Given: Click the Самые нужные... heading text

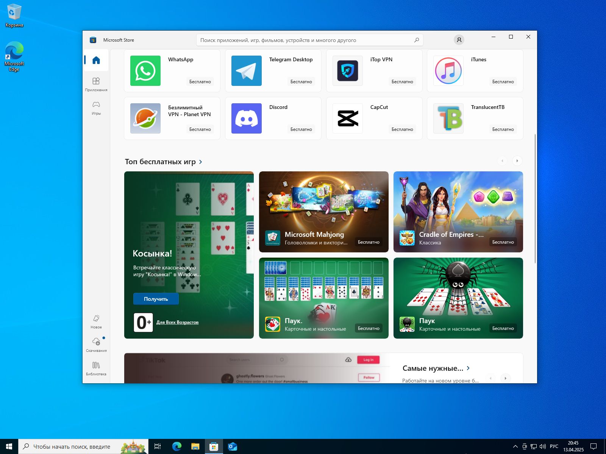Looking at the screenshot, I should click(x=433, y=368).
